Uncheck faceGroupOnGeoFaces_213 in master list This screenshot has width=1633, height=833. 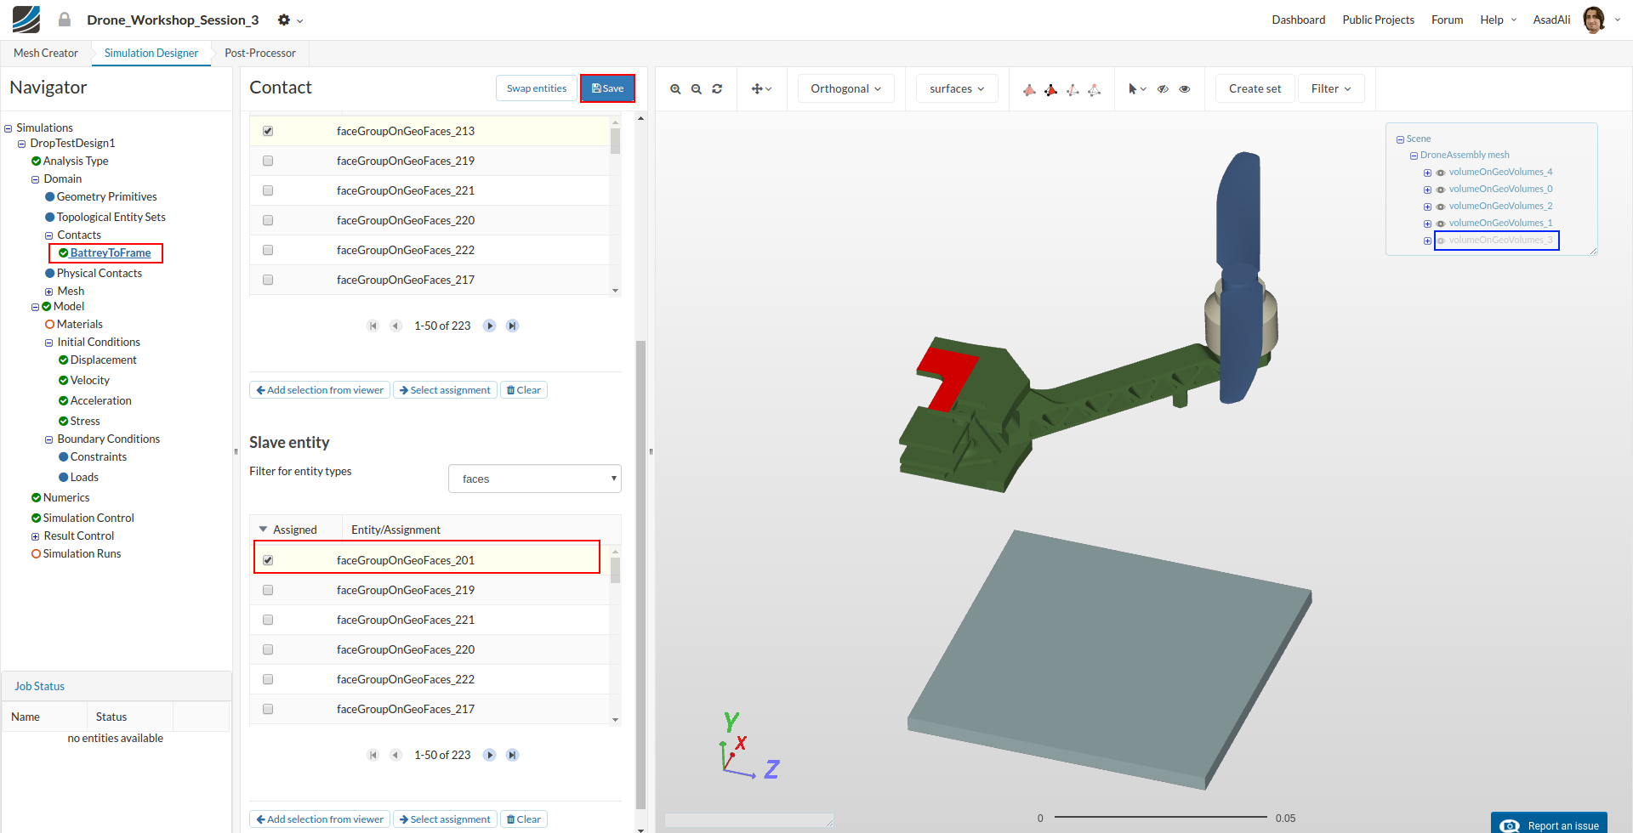[x=268, y=131]
